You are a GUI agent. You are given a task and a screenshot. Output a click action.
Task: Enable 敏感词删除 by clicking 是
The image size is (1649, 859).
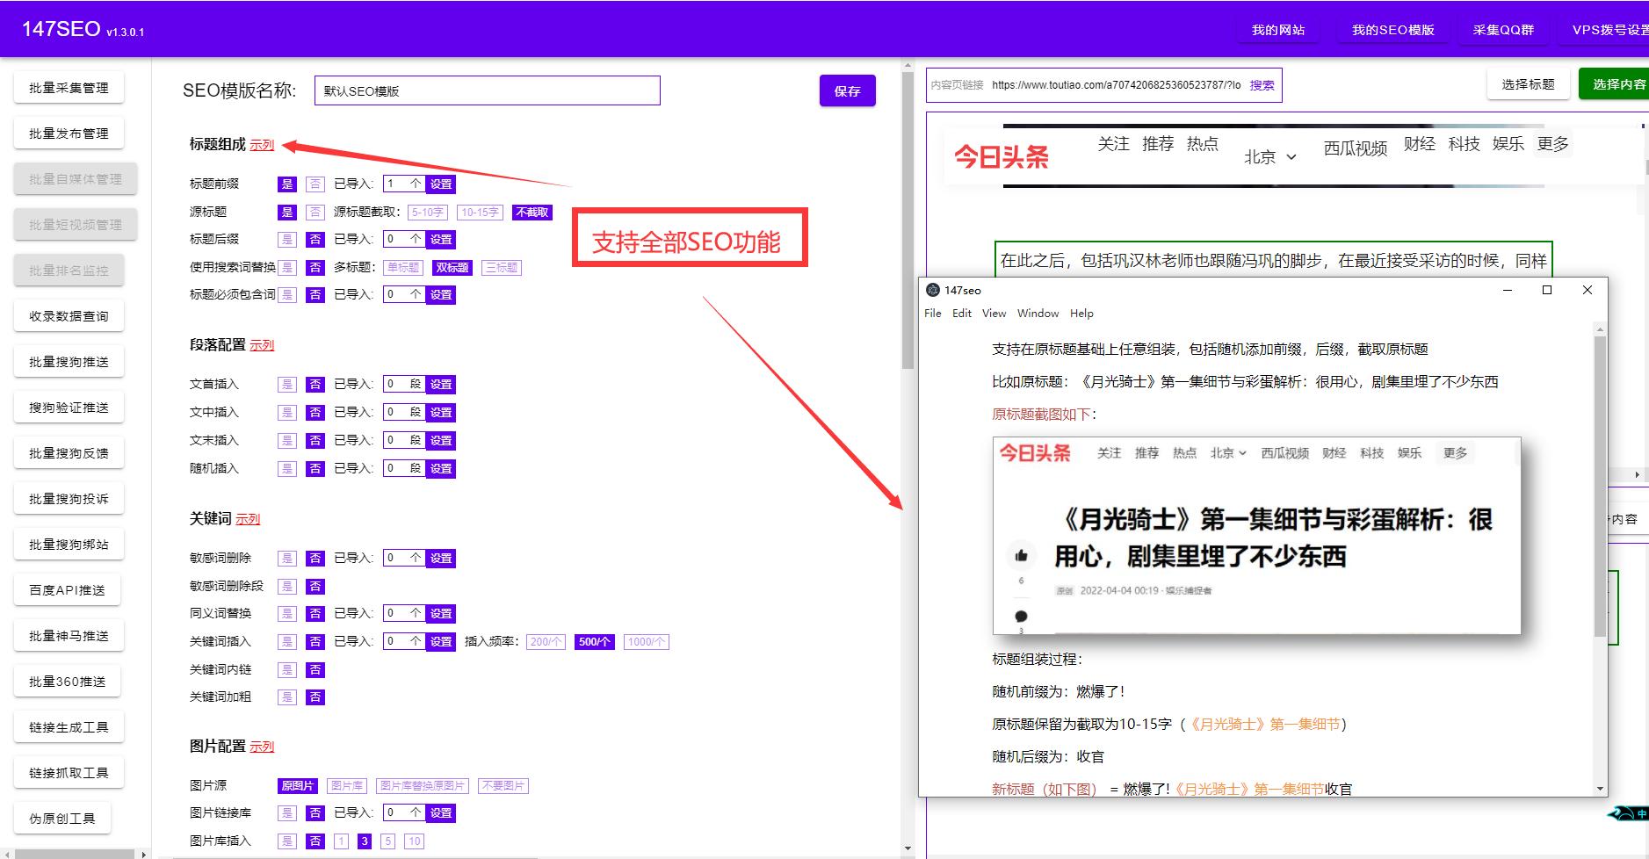pos(287,557)
